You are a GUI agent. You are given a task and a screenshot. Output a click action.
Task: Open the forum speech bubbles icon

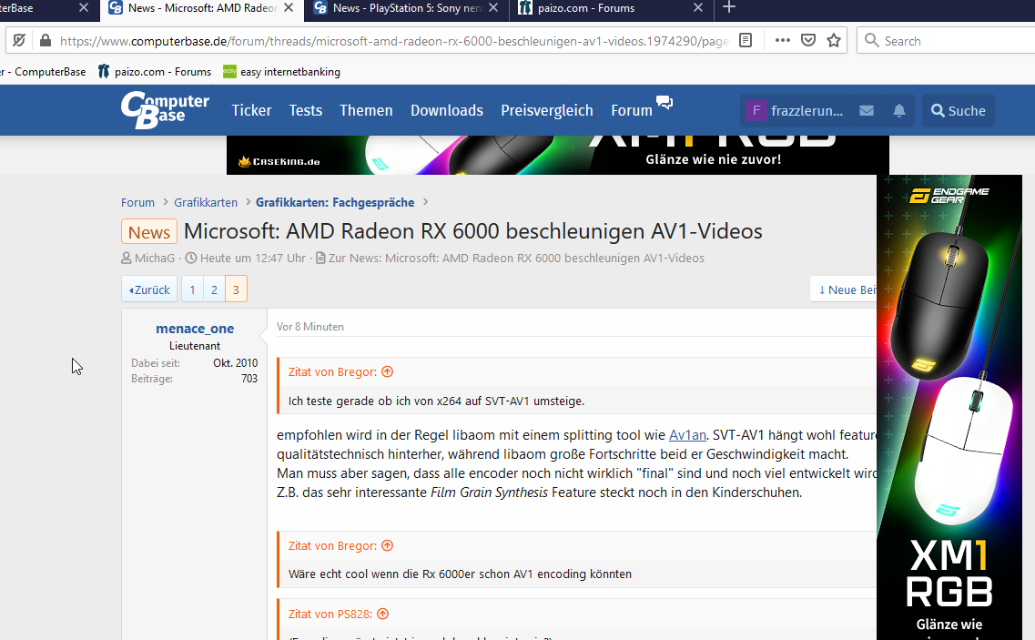point(665,102)
